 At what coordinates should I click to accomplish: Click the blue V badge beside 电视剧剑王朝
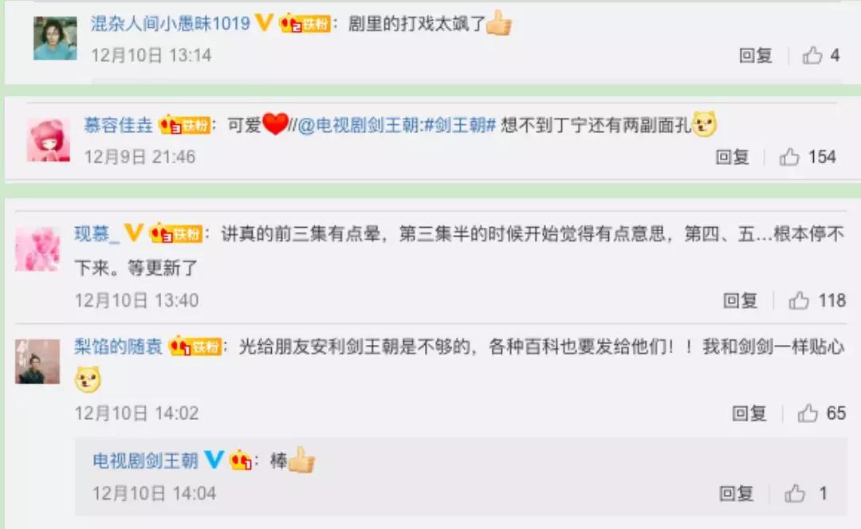[214, 460]
